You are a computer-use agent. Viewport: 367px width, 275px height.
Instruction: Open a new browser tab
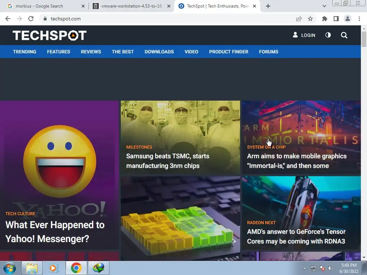[x=268, y=6]
